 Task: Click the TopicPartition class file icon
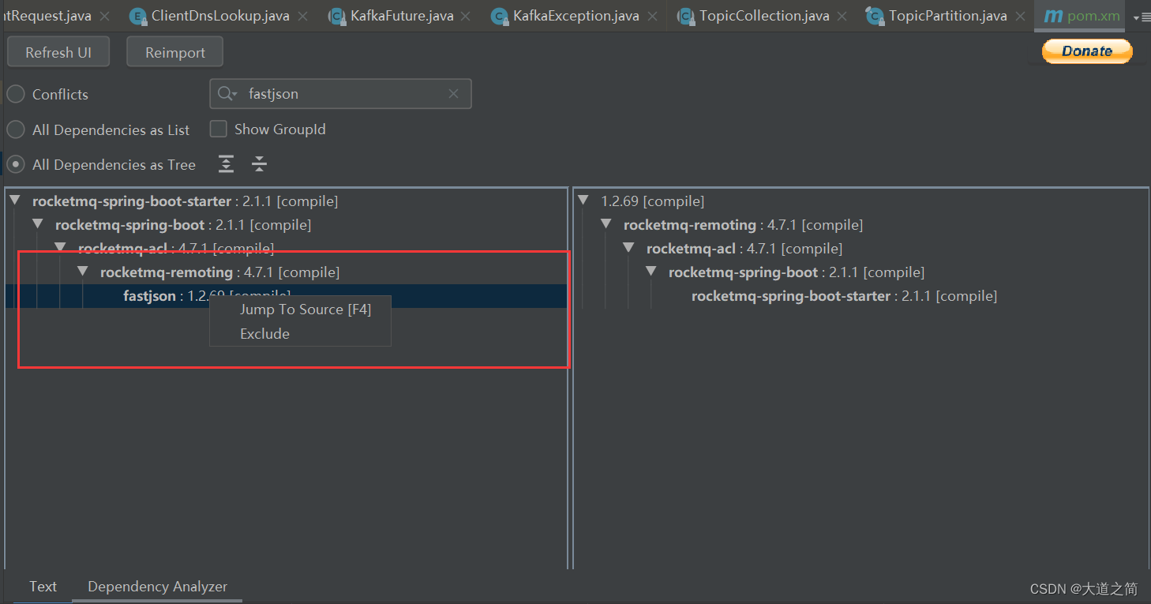875,16
